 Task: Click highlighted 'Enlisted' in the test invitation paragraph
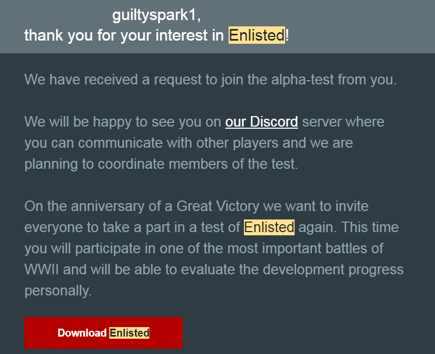(269, 227)
